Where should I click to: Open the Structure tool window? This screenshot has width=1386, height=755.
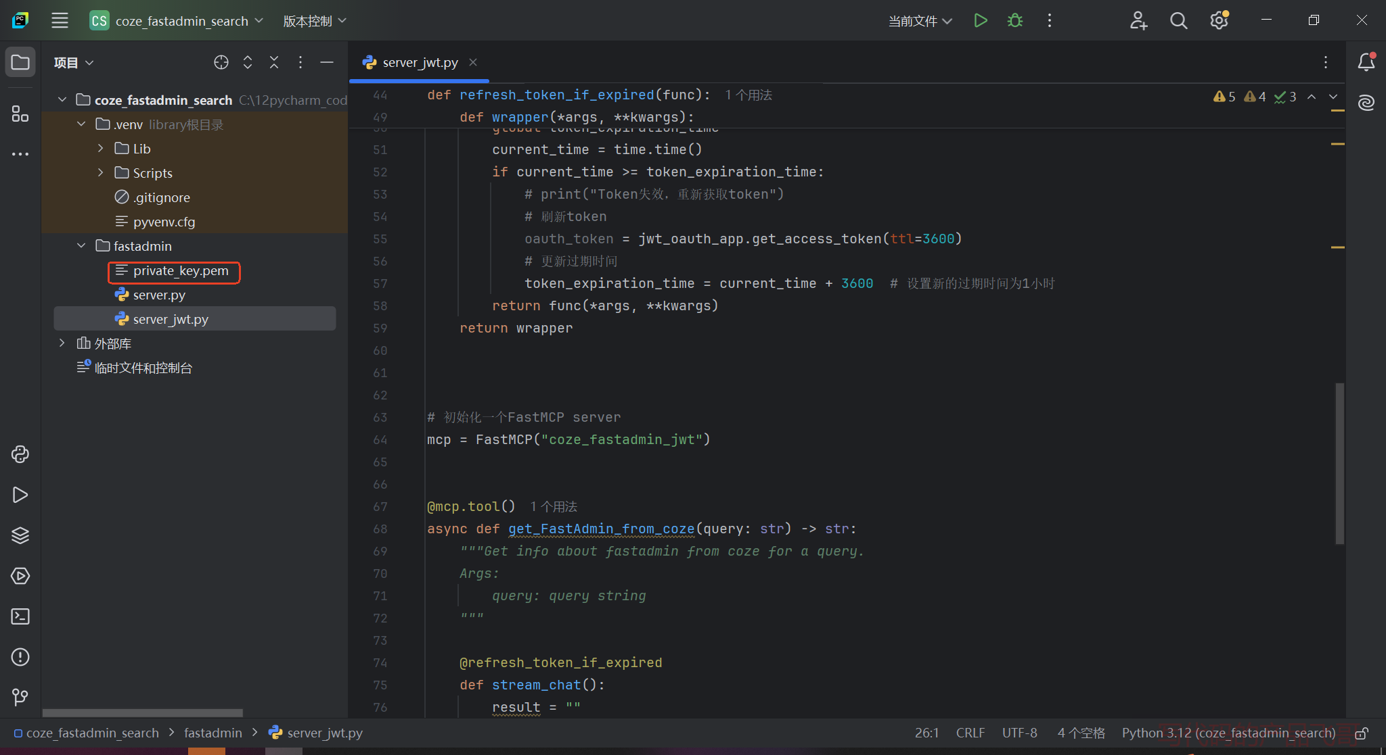coord(20,114)
